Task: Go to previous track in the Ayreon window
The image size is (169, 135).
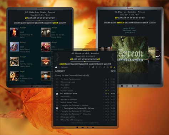Action: point(127,86)
